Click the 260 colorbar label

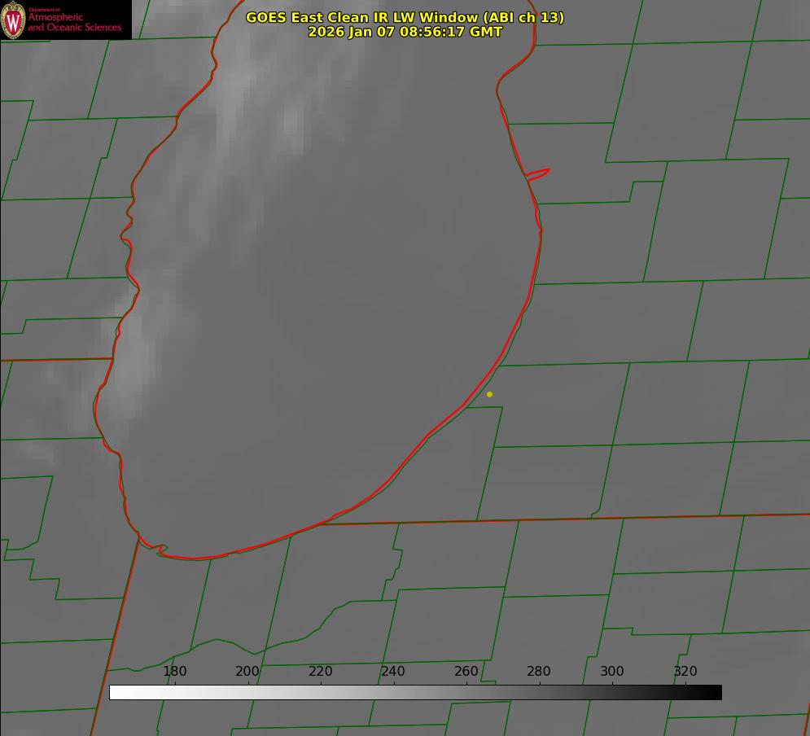click(x=466, y=671)
